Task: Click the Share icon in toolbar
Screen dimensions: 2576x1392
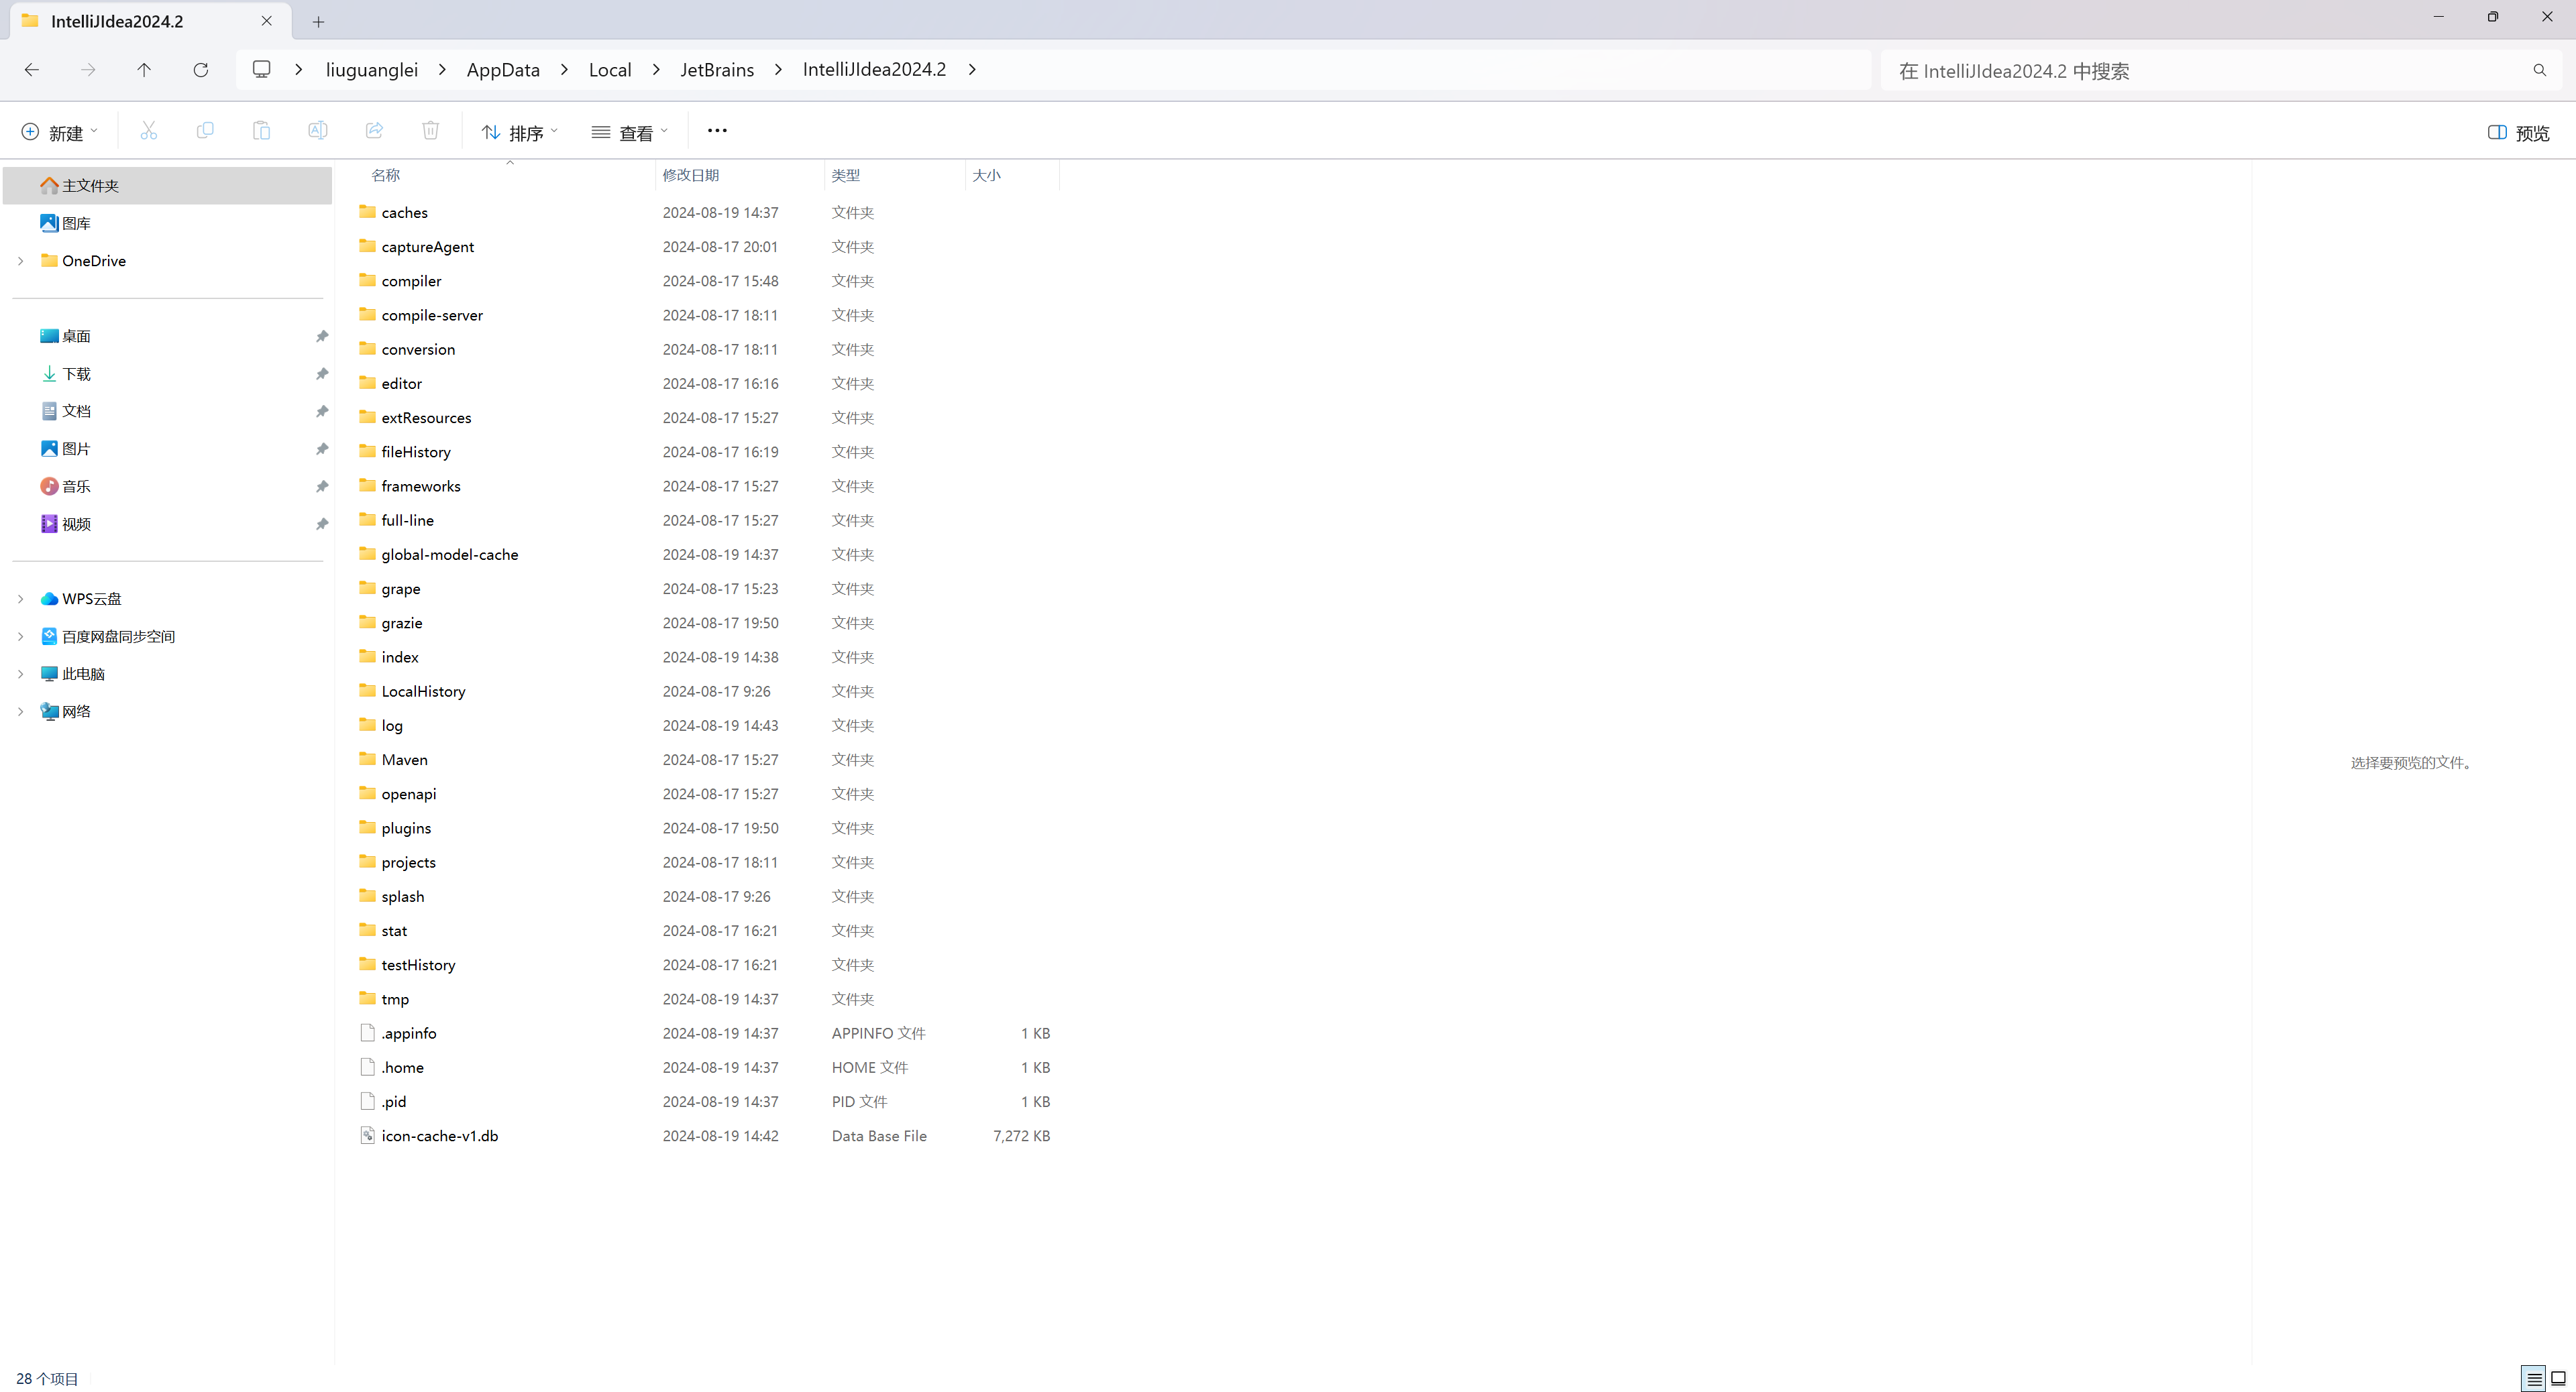Action: pyautogui.click(x=374, y=131)
